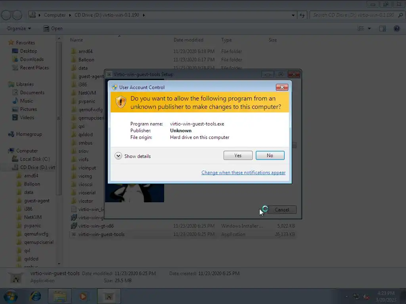
Task: Click refresh button beside address bar
Action: [302, 15]
